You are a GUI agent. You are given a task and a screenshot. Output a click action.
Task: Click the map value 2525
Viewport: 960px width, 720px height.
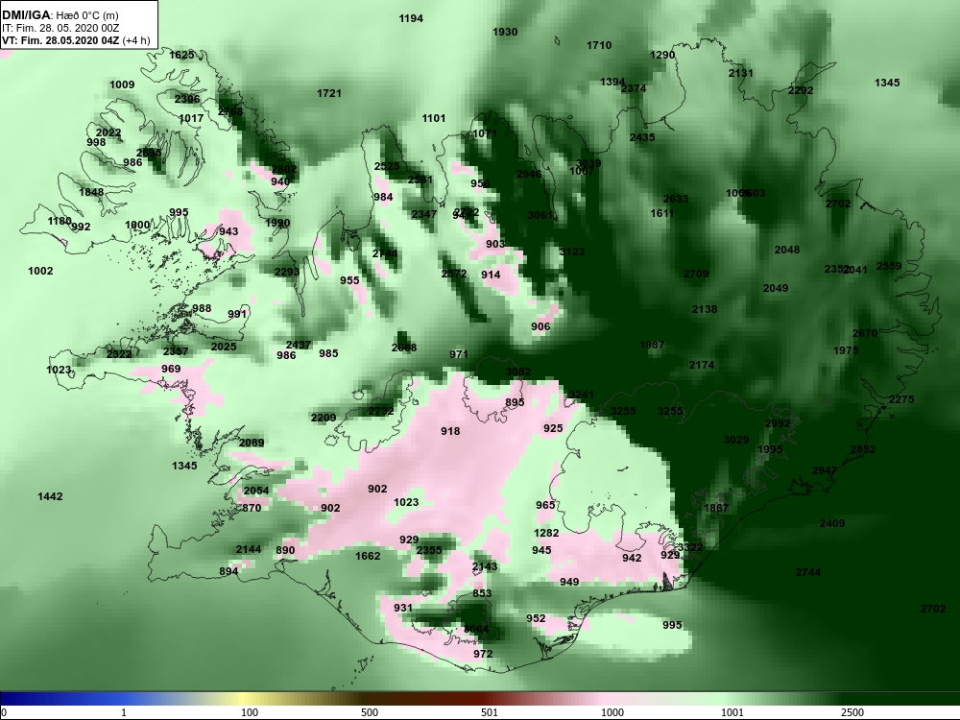[x=387, y=166]
